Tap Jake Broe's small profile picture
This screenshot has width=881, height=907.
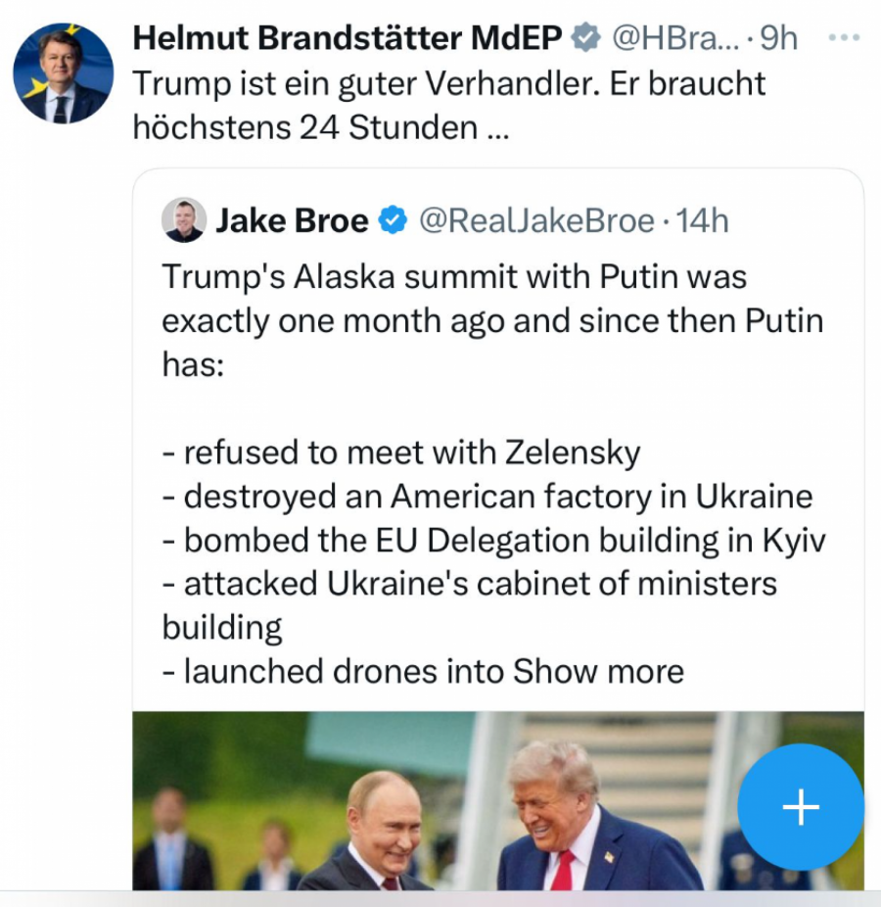(x=184, y=220)
